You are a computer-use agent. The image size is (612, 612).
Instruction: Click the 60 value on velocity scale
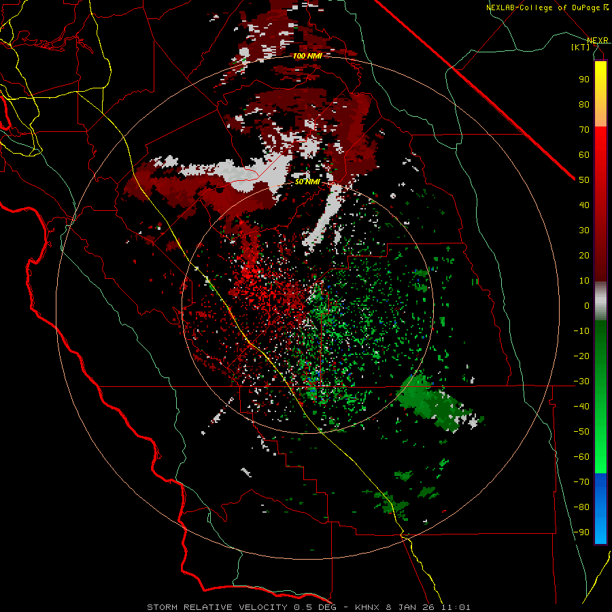click(x=584, y=154)
